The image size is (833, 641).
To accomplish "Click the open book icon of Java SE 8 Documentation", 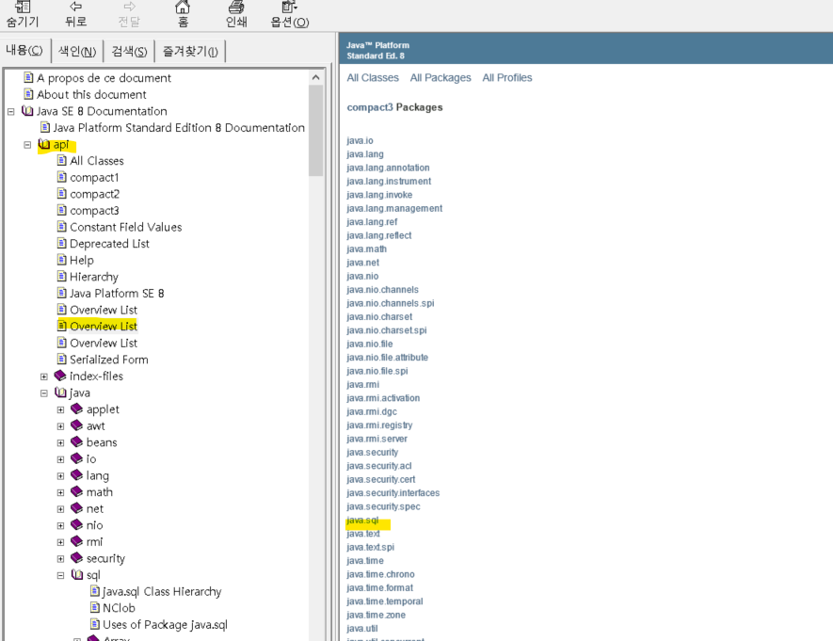I will point(27,110).
